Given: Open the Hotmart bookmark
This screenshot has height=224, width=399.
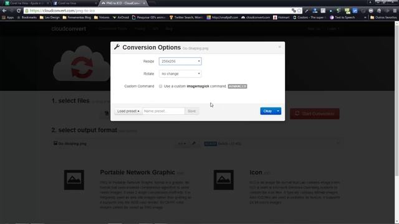Looking at the screenshot, I should pyautogui.click(x=281, y=17).
